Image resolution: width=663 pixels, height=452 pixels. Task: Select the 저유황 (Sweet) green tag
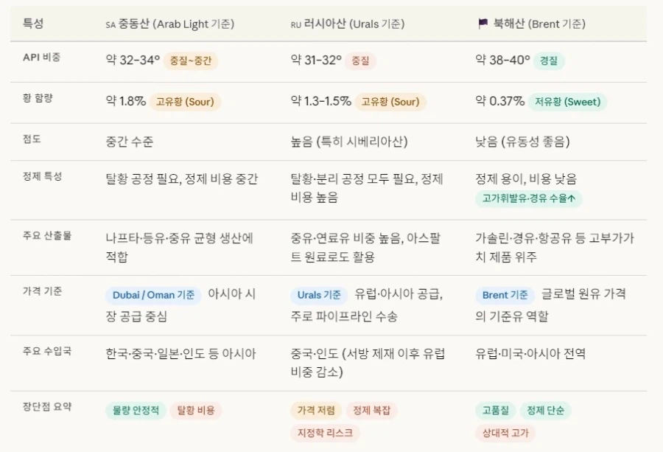click(x=567, y=102)
